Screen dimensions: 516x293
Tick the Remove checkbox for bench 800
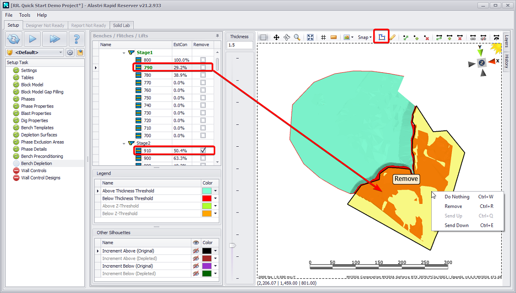click(x=203, y=60)
